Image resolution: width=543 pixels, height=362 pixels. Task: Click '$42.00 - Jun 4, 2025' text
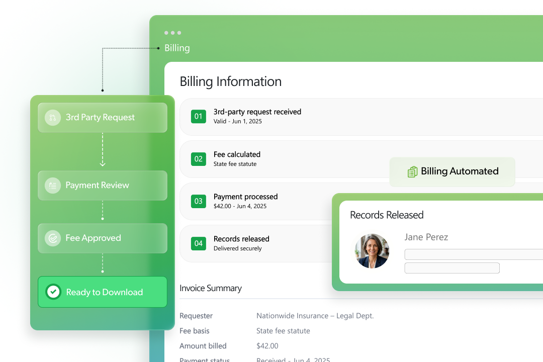[x=240, y=206]
